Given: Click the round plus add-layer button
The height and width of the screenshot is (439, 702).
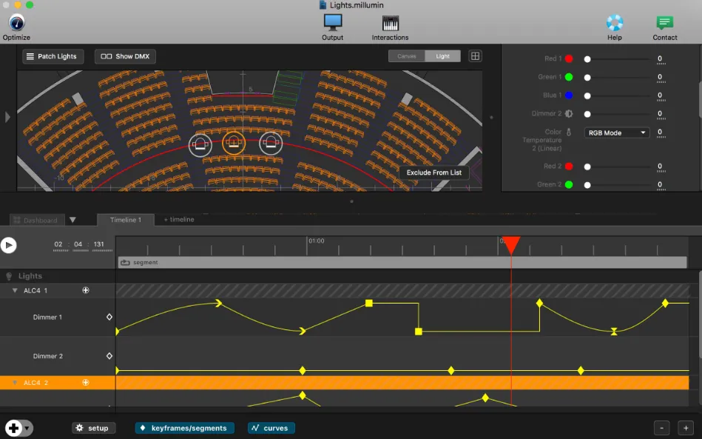Looking at the screenshot, I should 13,428.
